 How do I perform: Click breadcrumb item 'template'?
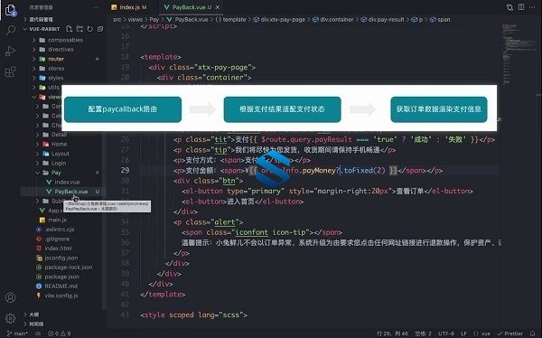pyautogui.click(x=234, y=20)
